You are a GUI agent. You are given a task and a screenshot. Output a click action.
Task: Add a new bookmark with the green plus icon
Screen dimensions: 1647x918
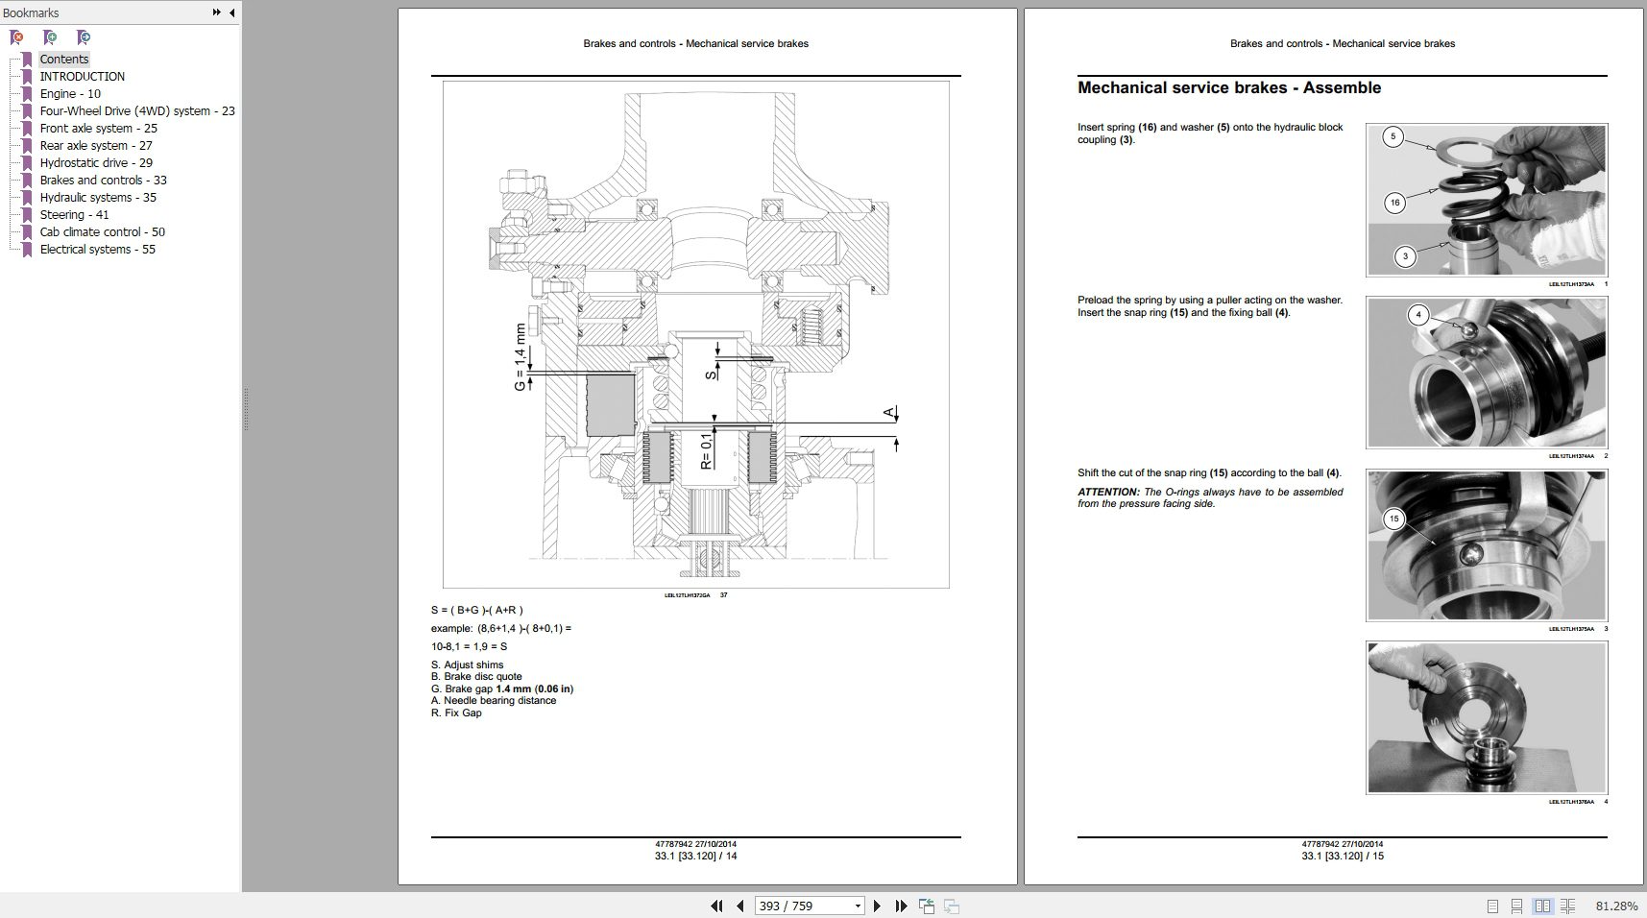tap(51, 36)
